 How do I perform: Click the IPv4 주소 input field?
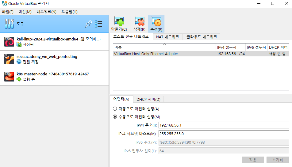tap(224, 125)
